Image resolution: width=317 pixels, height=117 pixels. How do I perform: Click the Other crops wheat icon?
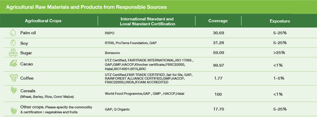click(14, 111)
